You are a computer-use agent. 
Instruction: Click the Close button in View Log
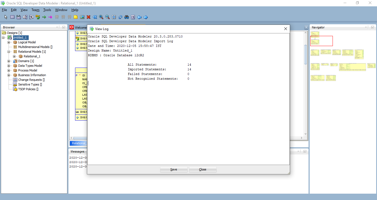[x=203, y=169]
